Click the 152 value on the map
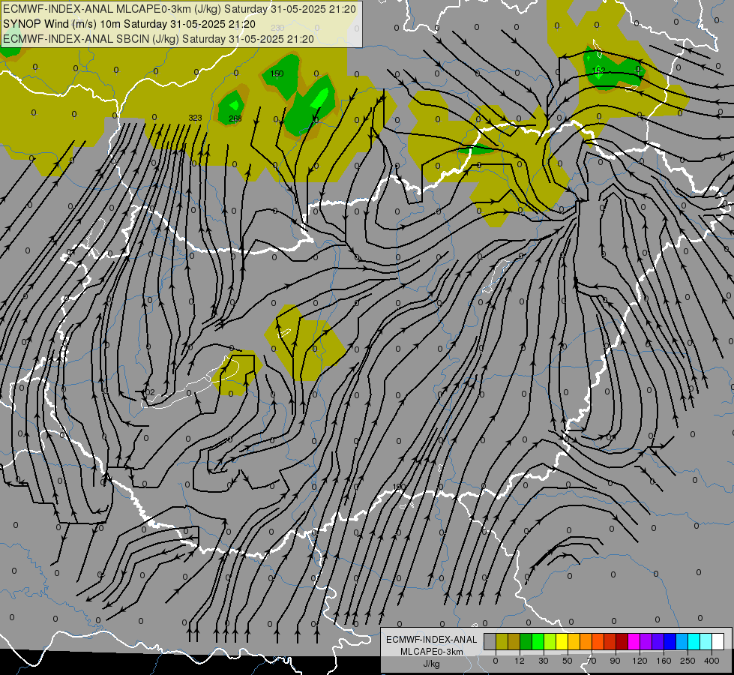 click(599, 70)
